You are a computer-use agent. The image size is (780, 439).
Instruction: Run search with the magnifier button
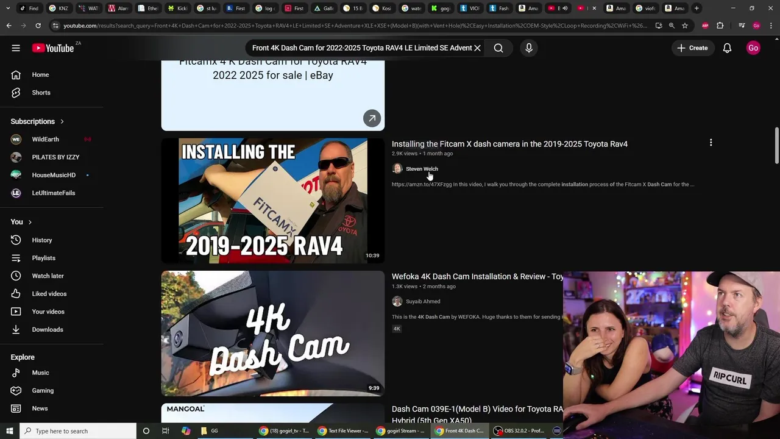498,48
